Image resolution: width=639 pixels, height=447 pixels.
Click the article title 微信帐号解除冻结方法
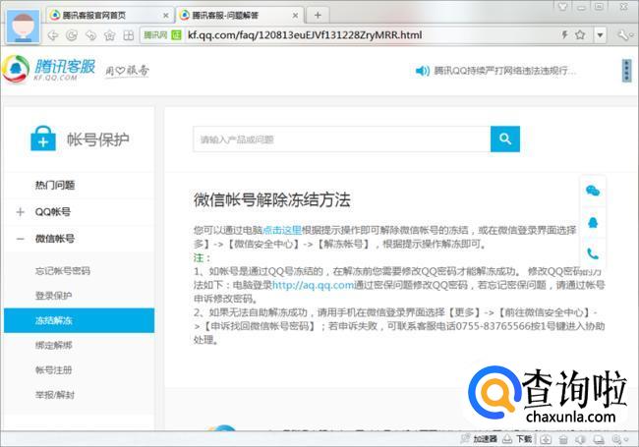pyautogui.click(x=271, y=199)
